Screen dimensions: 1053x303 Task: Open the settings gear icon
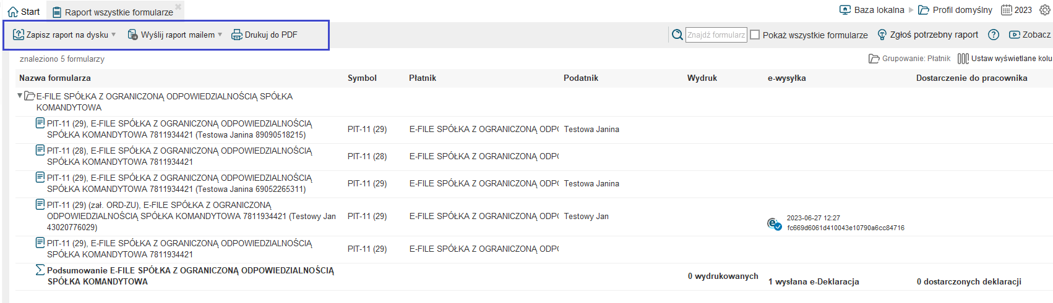(1044, 10)
